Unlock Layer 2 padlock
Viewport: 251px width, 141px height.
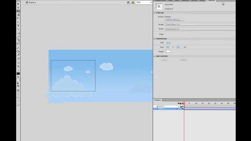tap(181, 107)
